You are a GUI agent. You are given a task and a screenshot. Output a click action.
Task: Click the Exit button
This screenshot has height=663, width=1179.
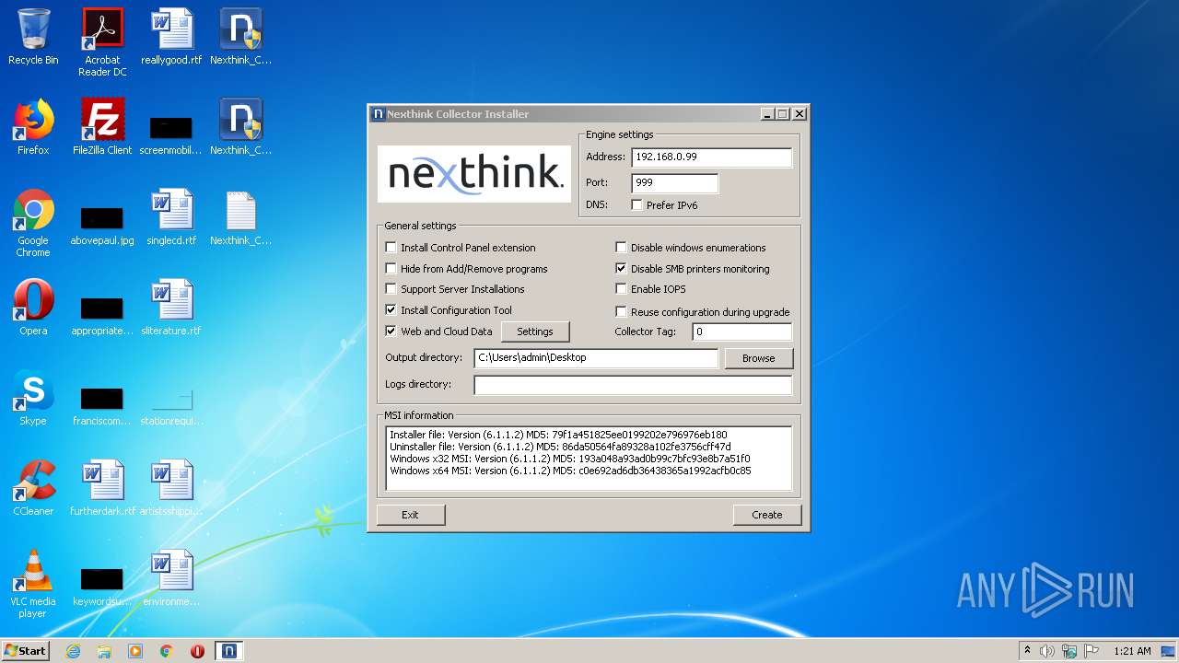coord(410,515)
